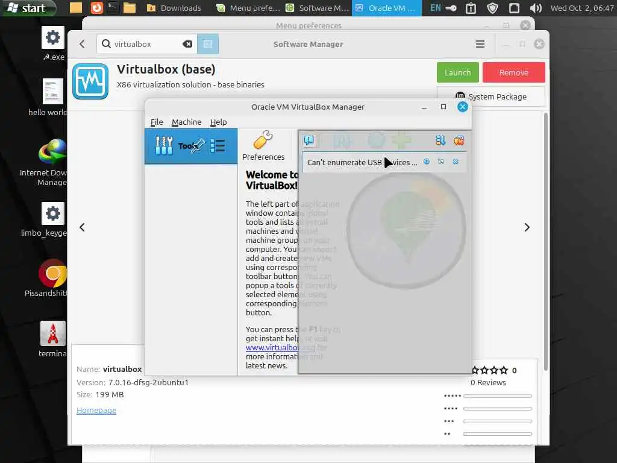Viewport: 617px width, 463px height.
Task: Toggle the search-in-summary button beside search box
Action: pyautogui.click(x=208, y=43)
